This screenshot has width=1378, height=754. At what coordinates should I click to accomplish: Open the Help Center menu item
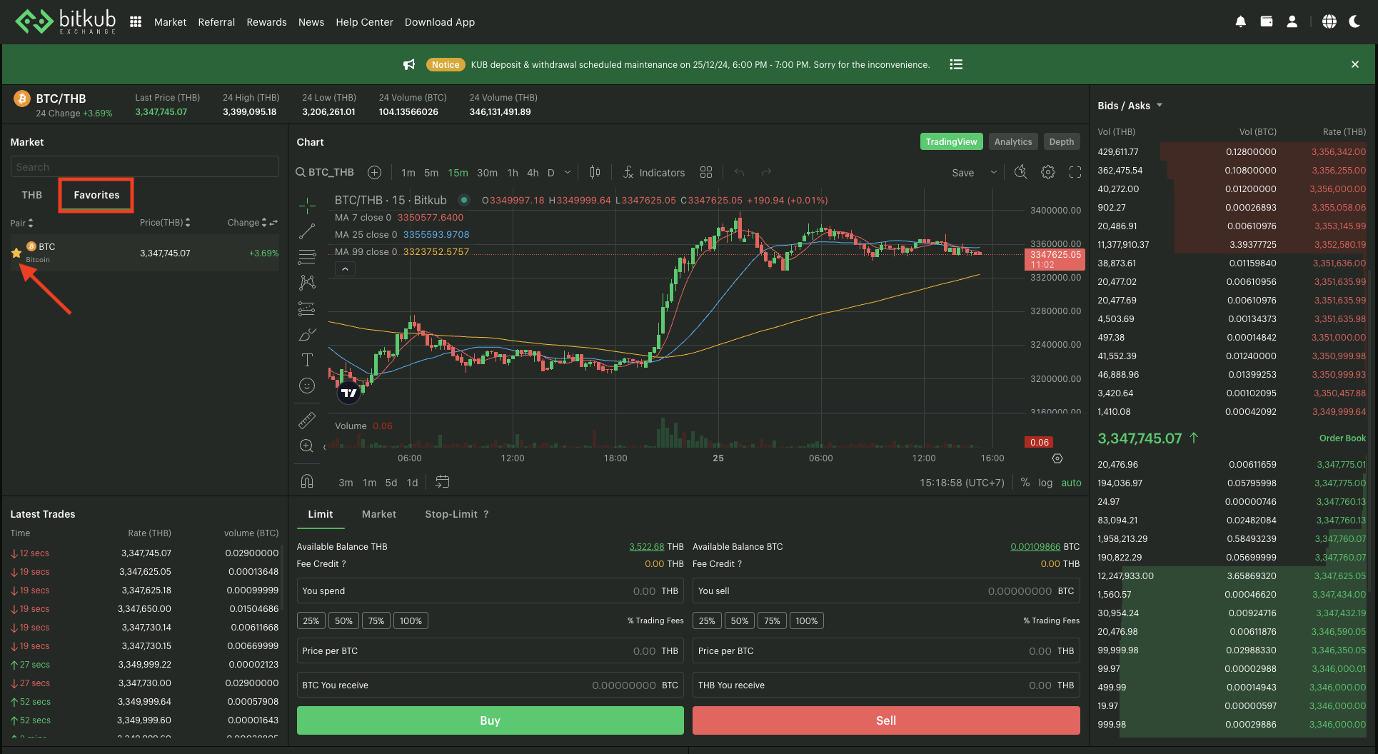[364, 22]
